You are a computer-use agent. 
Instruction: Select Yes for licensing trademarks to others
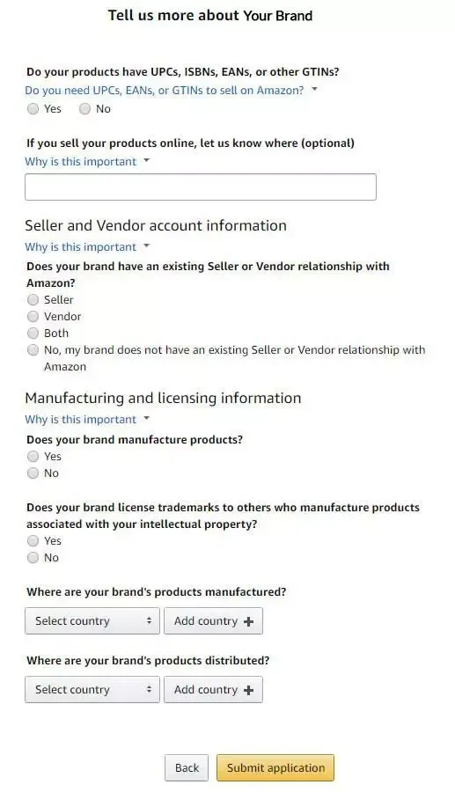coord(33,540)
